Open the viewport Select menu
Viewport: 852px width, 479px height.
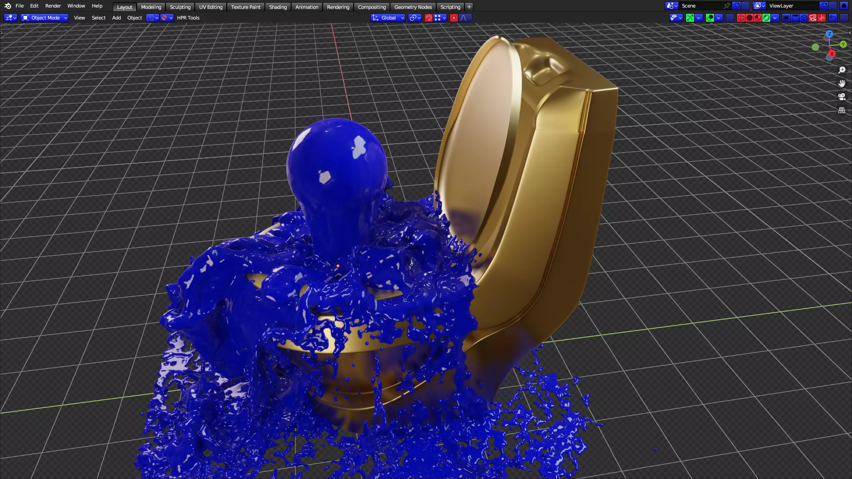pyautogui.click(x=99, y=18)
